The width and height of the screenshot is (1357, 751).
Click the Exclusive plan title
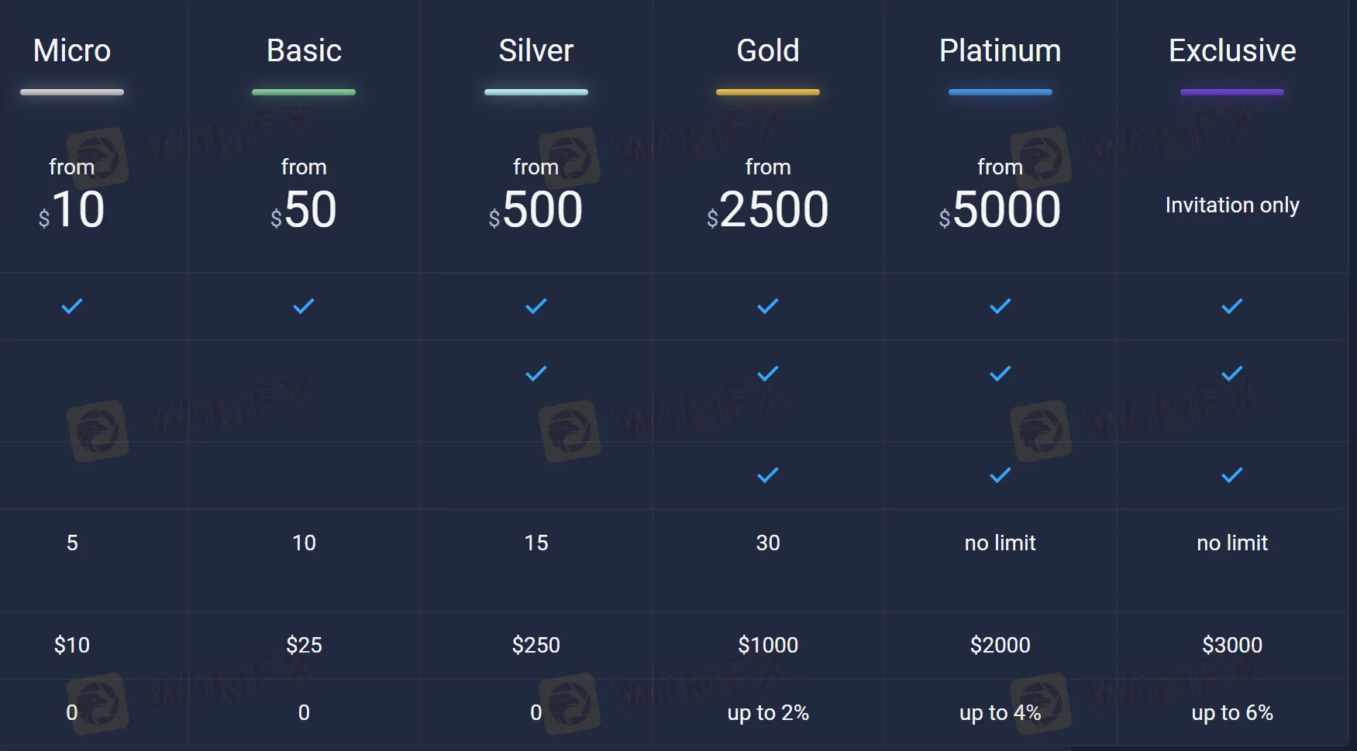(x=1232, y=51)
